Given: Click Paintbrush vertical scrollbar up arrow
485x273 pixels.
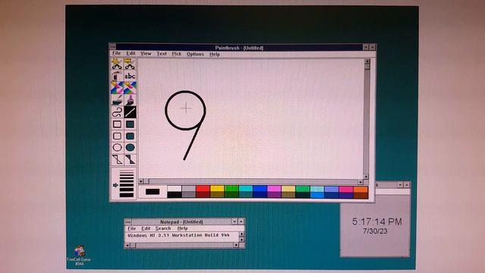Looking at the screenshot, I should click(367, 61).
